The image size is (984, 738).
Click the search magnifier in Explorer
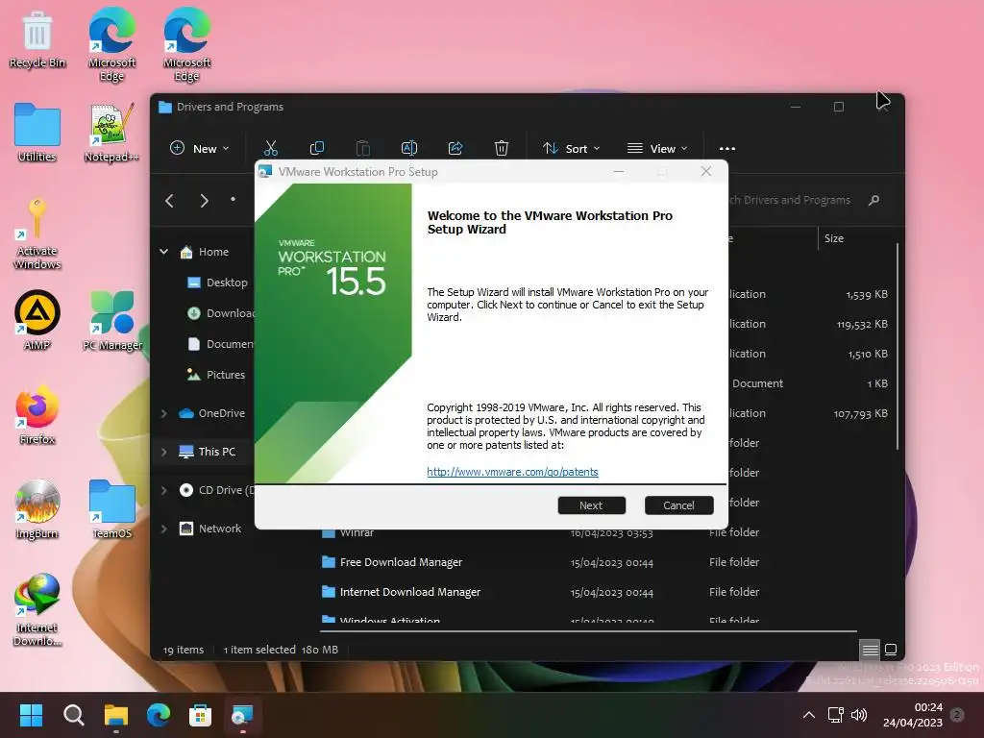pos(873,200)
